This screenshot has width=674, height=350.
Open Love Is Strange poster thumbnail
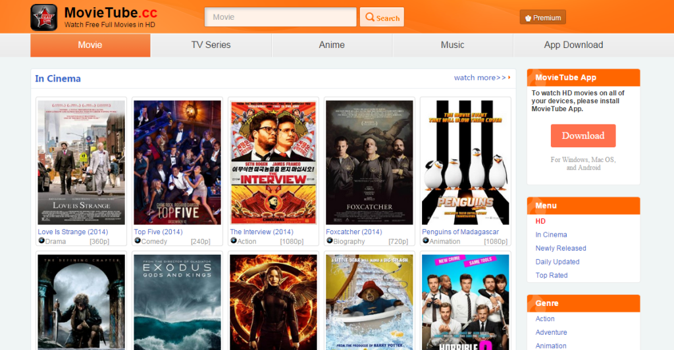[x=81, y=162]
